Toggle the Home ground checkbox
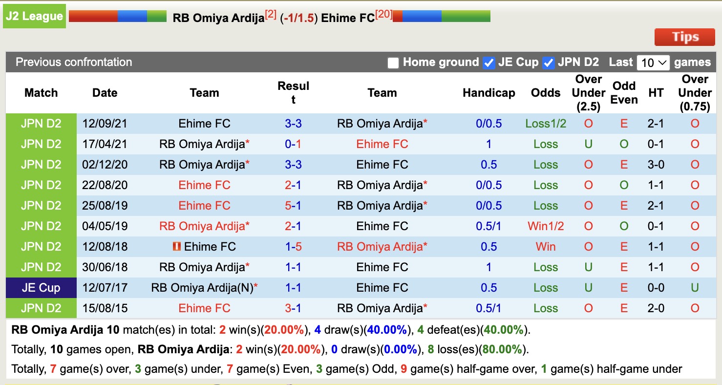This screenshot has width=722, height=385. pyautogui.click(x=393, y=62)
